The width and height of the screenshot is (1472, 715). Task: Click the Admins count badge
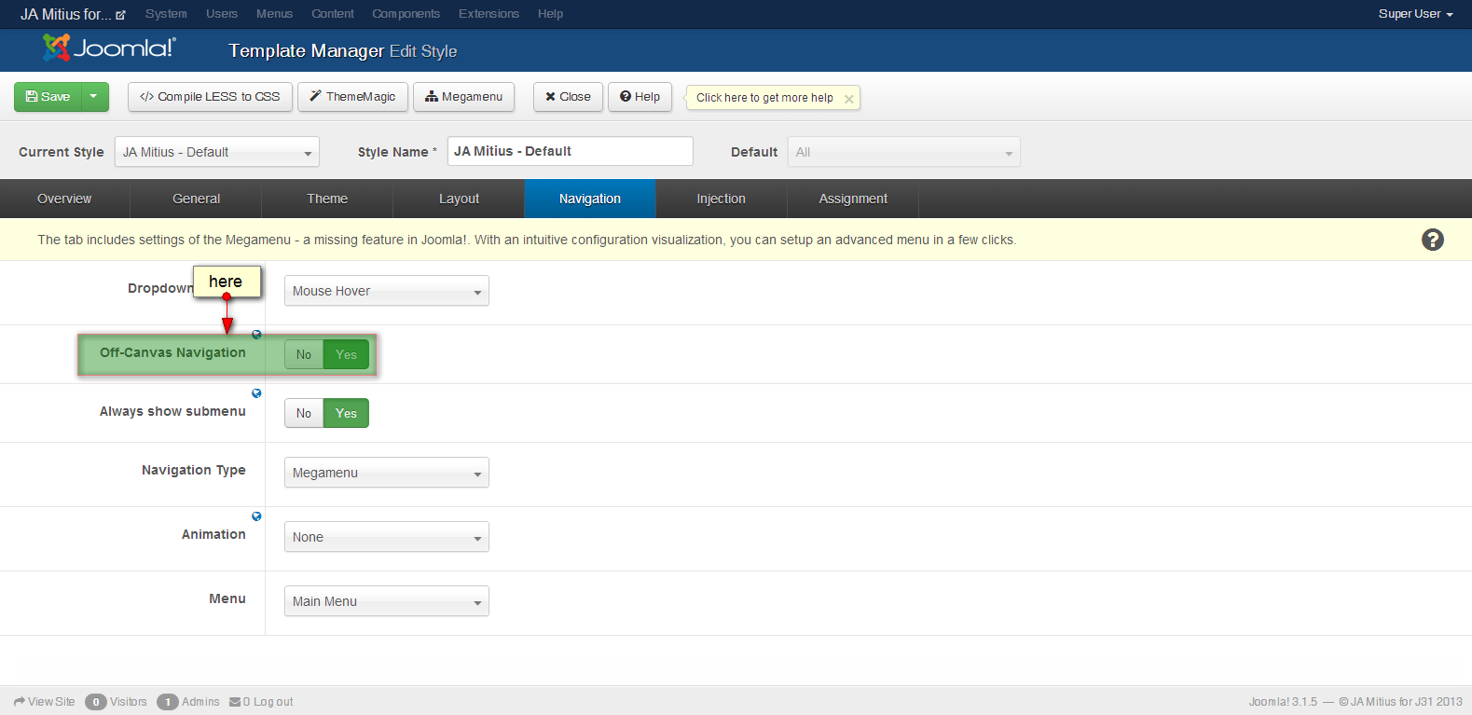click(x=167, y=702)
